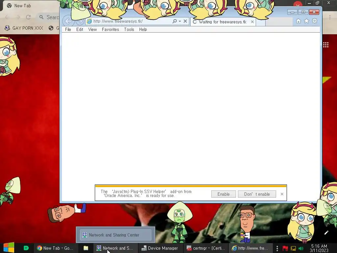Switch to Device Manager on taskbar
The height and width of the screenshot is (253, 337).
(160, 248)
